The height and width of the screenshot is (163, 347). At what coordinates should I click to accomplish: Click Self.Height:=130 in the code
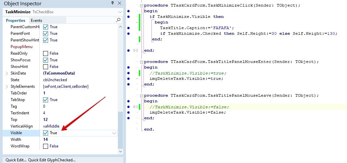click(314, 33)
